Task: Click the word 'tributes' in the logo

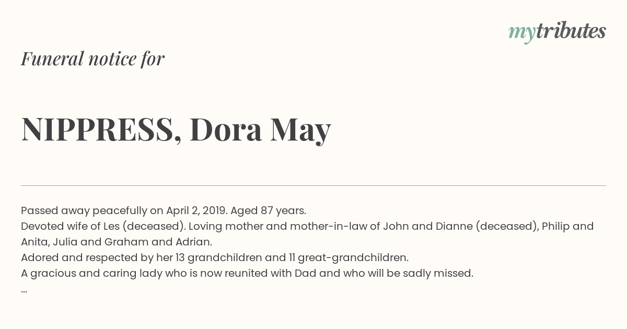Action: coord(571,31)
